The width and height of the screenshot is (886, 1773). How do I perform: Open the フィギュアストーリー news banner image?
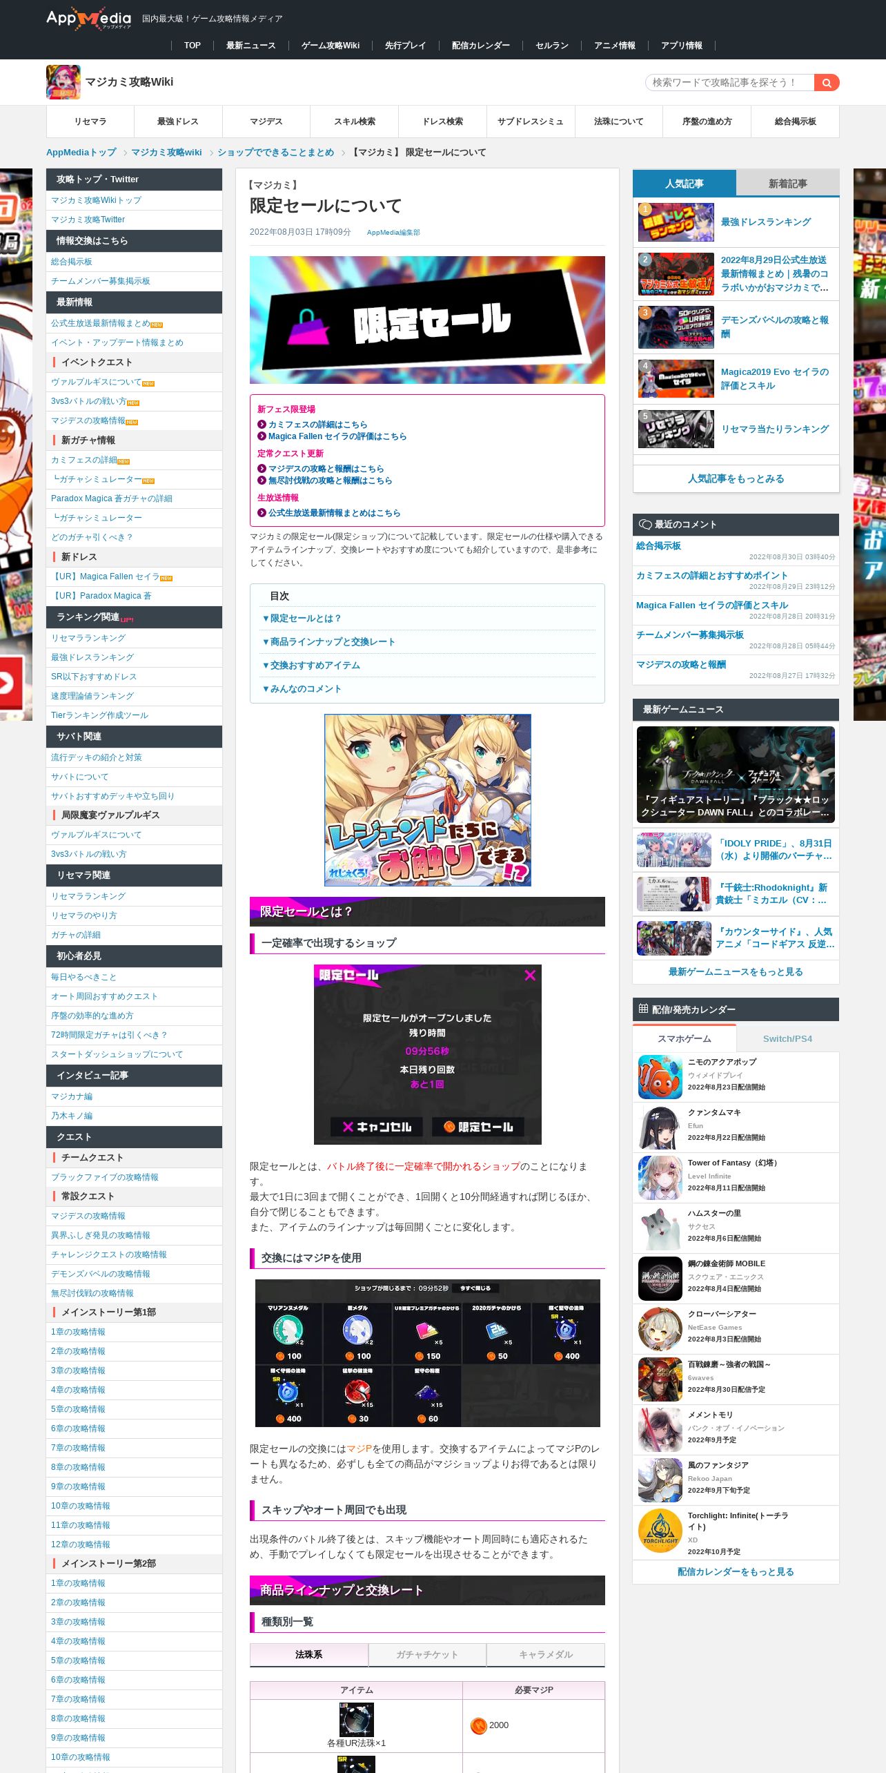(736, 774)
